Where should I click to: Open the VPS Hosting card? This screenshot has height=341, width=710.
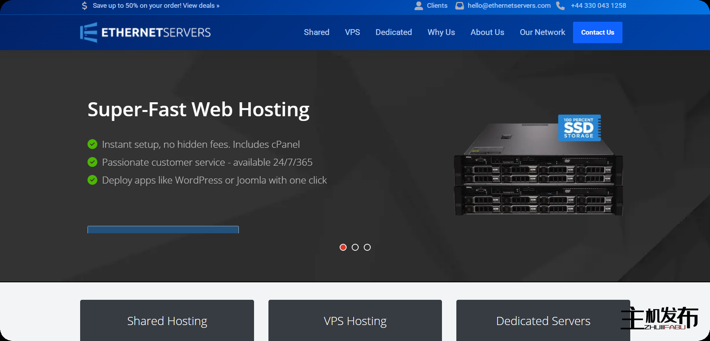point(355,321)
